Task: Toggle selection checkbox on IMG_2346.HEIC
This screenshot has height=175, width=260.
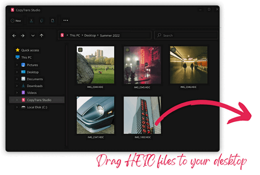Action: point(174,49)
